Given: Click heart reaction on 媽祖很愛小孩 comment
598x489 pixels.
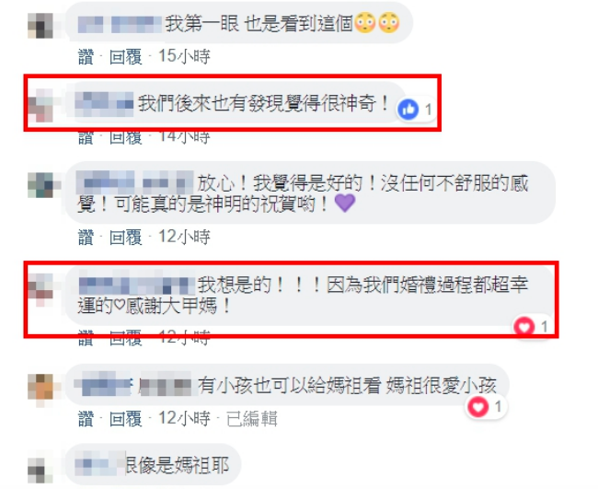Looking at the screenshot, I should tap(477, 406).
